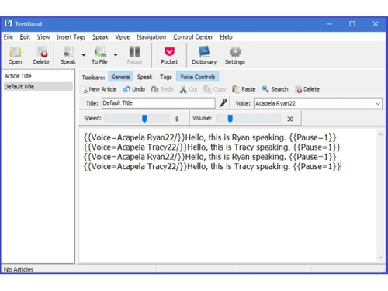The image size is (388, 291).
Task: Click the Article Title column header
Action: point(18,76)
